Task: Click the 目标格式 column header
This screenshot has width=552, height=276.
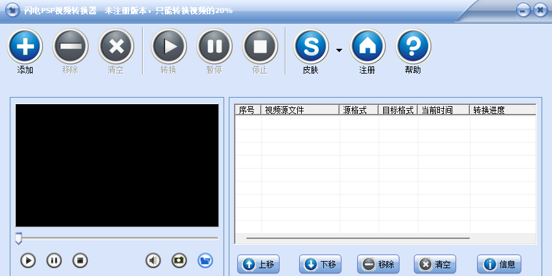Action: 398,110
